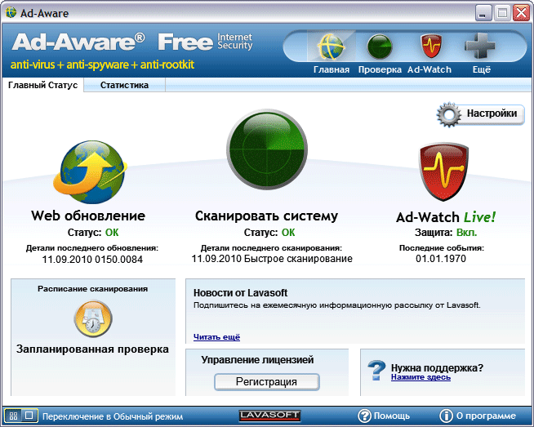Click the large Ad-Watch Live shield icon

[x=443, y=172]
